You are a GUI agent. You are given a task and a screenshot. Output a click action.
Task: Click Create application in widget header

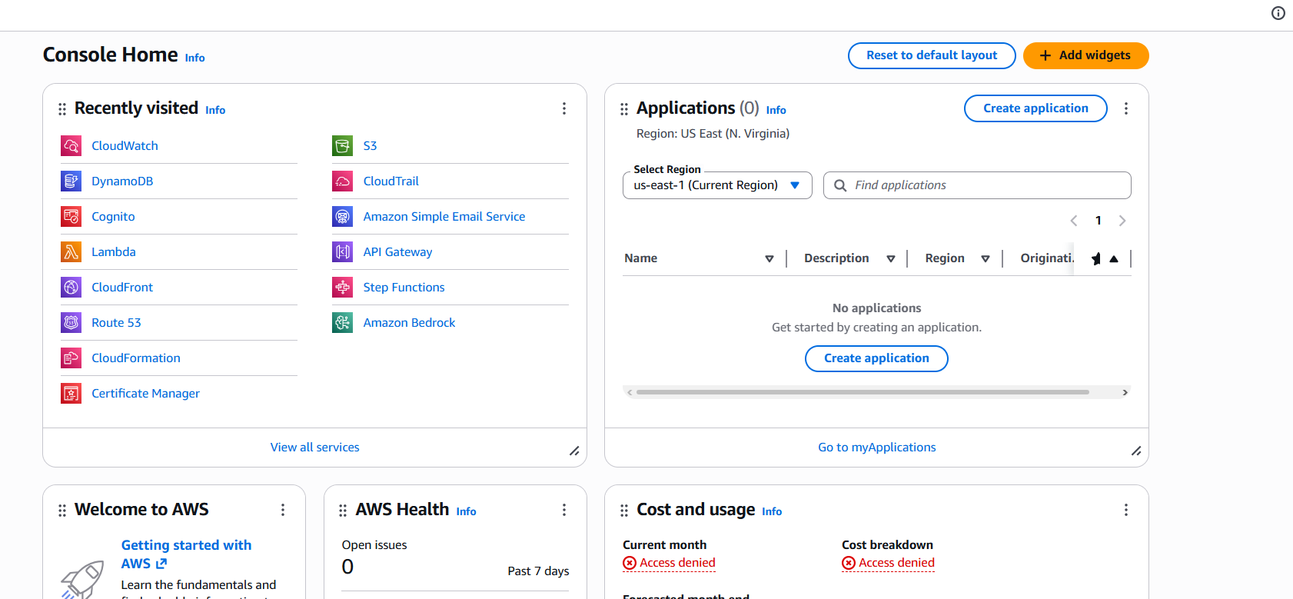click(x=1035, y=108)
